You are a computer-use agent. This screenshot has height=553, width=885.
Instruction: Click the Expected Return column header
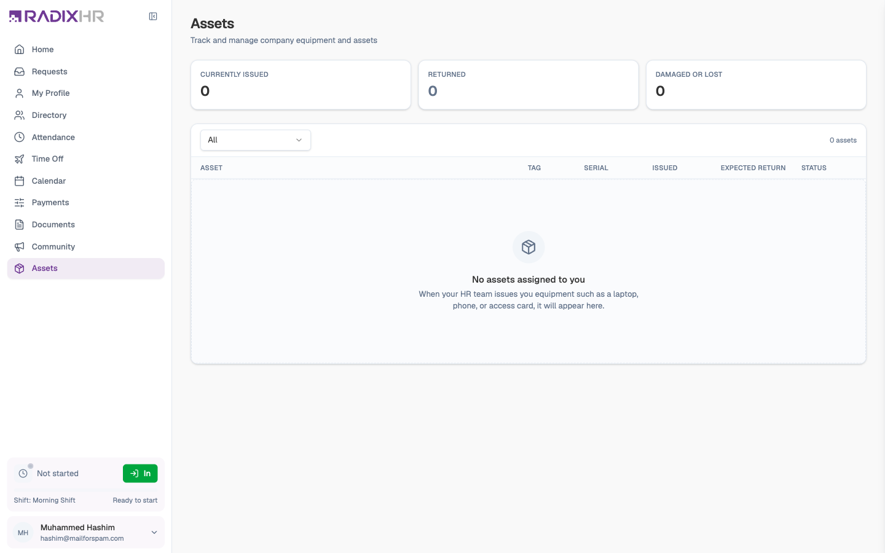pos(753,168)
